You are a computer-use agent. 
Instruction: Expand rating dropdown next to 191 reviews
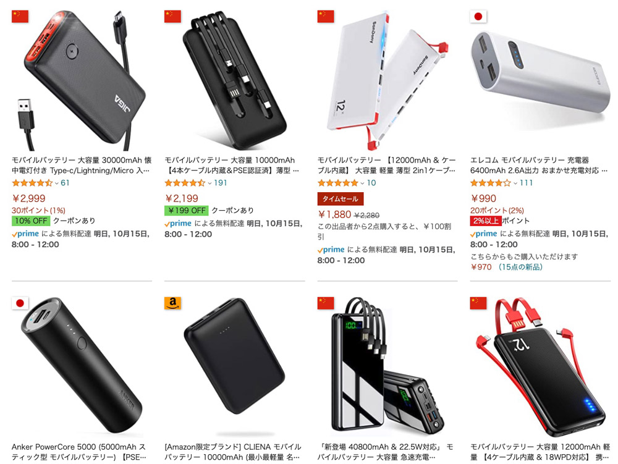tap(210, 183)
